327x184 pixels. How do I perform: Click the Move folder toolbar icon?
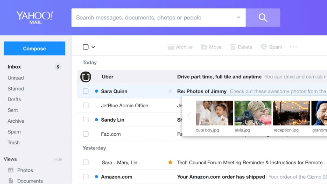click(x=204, y=47)
